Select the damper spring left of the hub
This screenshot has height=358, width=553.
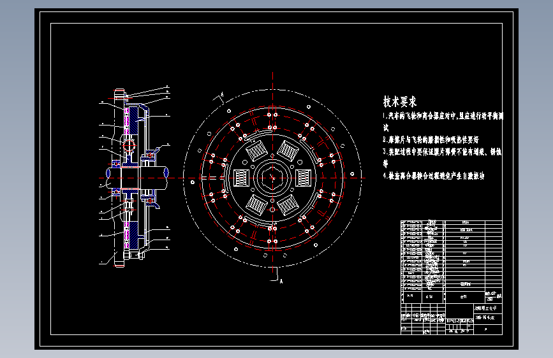tap(241, 178)
